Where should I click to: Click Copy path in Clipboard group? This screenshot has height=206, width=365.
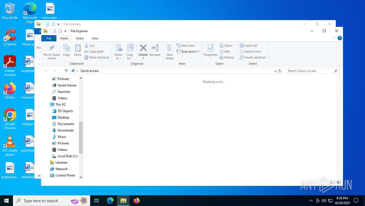click(94, 51)
